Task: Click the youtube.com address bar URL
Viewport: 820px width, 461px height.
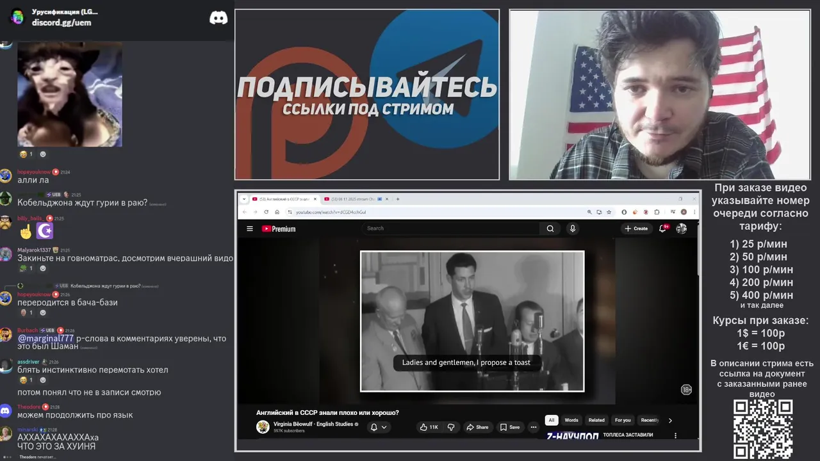Action: click(331, 212)
